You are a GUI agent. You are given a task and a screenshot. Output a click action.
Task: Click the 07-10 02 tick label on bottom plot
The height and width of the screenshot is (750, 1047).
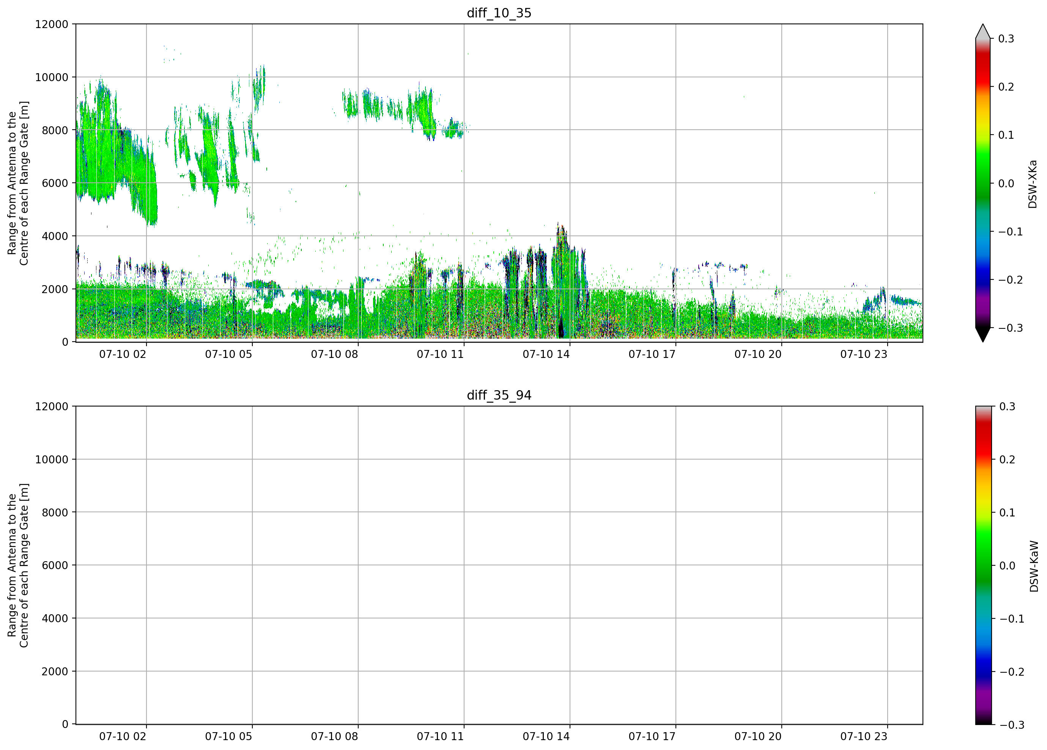tap(123, 737)
